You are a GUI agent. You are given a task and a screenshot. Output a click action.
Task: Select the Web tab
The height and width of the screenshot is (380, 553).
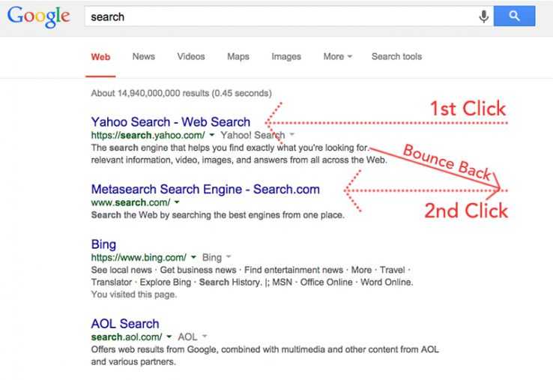point(100,57)
